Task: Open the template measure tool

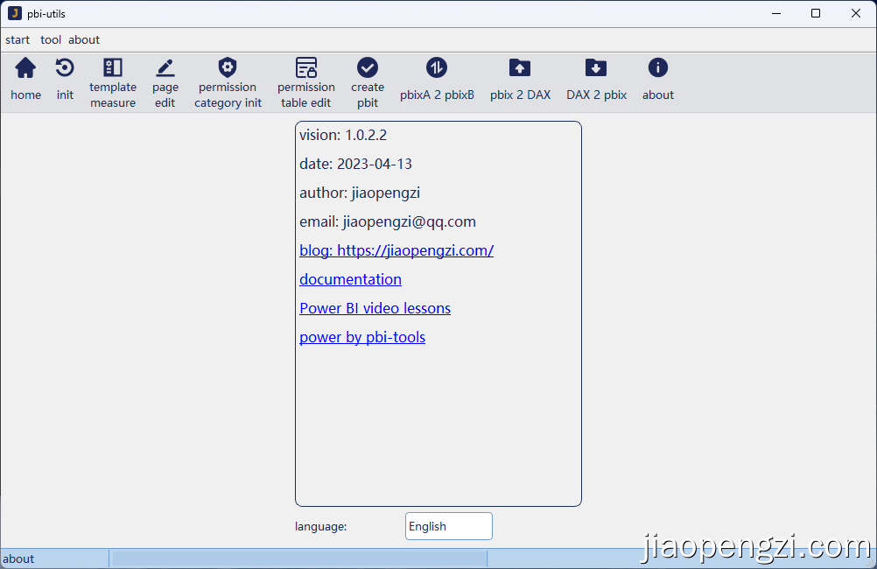Action: tap(113, 68)
